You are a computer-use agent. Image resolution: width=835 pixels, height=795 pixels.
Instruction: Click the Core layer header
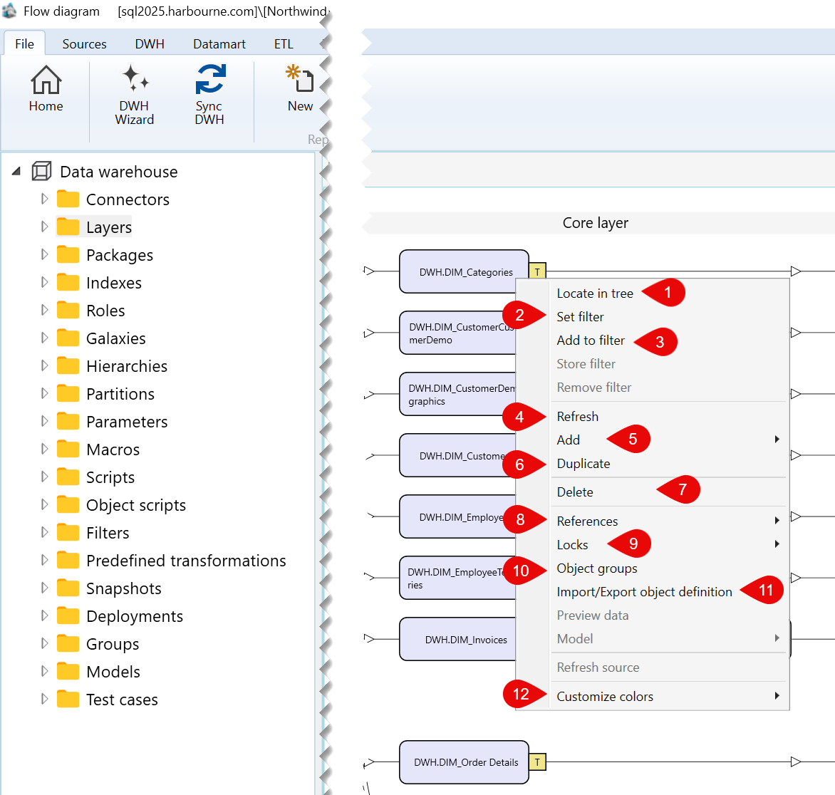(595, 222)
